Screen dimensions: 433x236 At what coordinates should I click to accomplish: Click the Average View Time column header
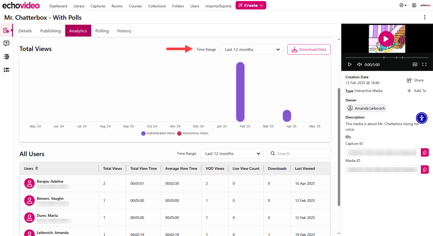tap(181, 168)
